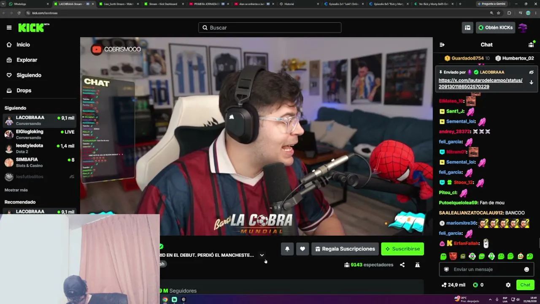Open the pinned x.com lautarodelcampo link
This screenshot has width=540, height=304.
480,84
